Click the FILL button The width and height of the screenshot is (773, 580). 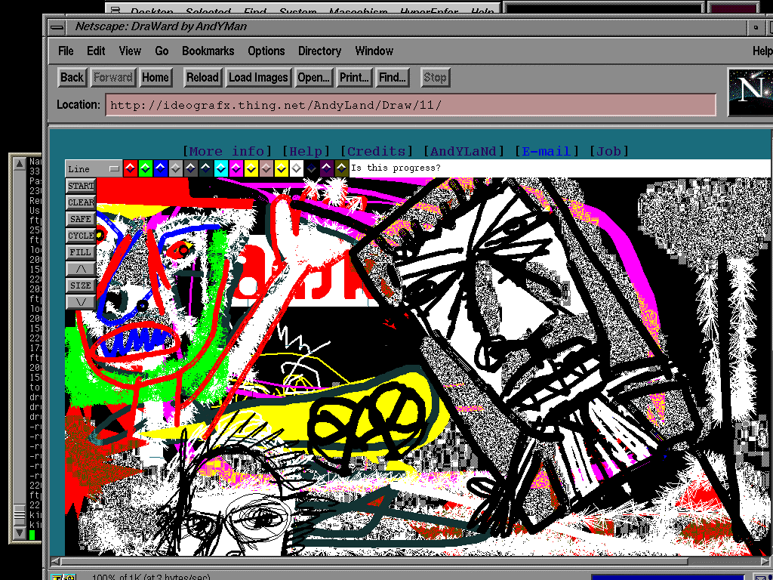pyautogui.click(x=81, y=252)
